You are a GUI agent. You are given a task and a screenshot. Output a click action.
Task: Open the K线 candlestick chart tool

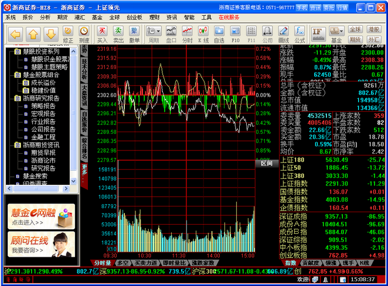[x=203, y=33]
